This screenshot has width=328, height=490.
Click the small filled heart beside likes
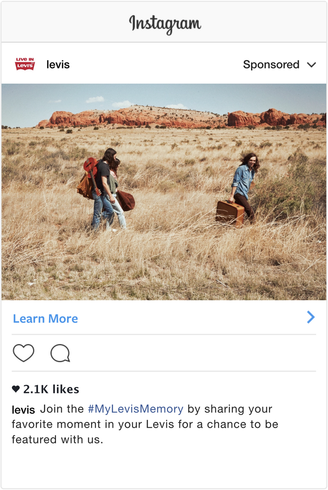coord(16,389)
